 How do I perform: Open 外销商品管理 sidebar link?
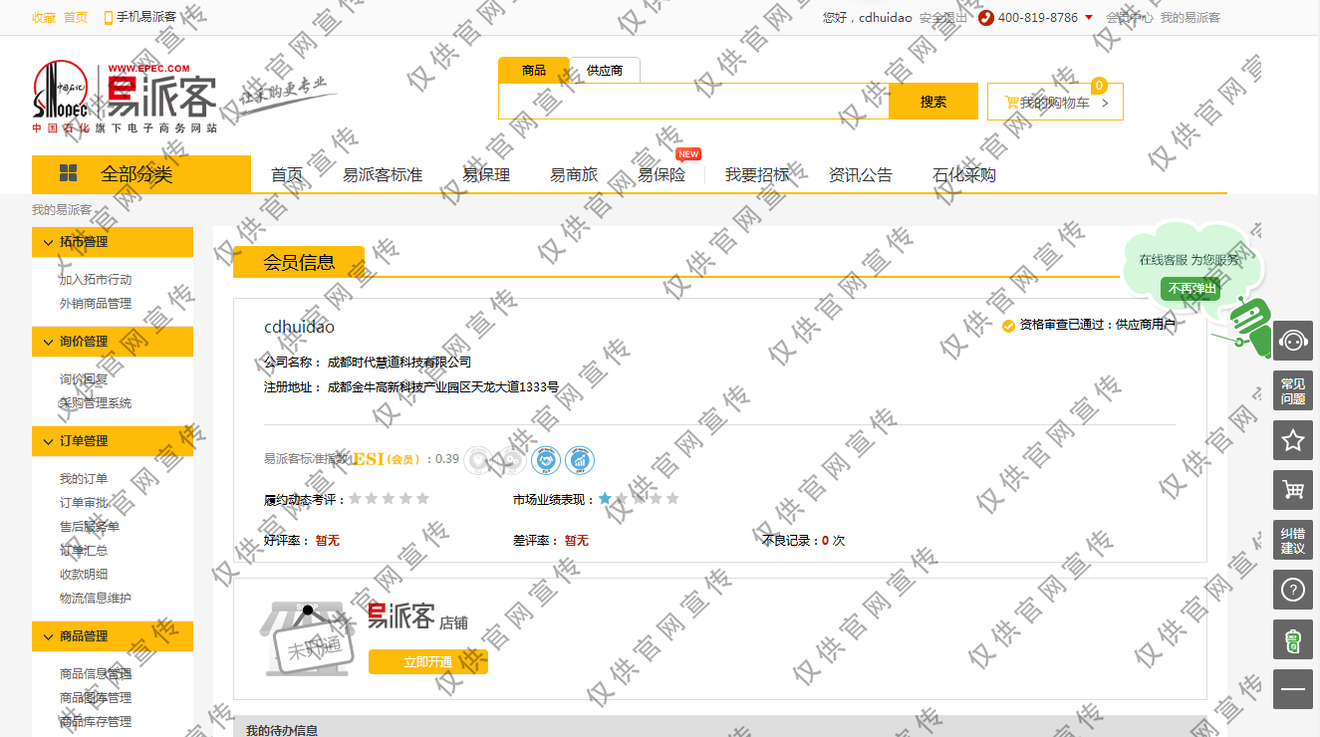click(x=96, y=304)
